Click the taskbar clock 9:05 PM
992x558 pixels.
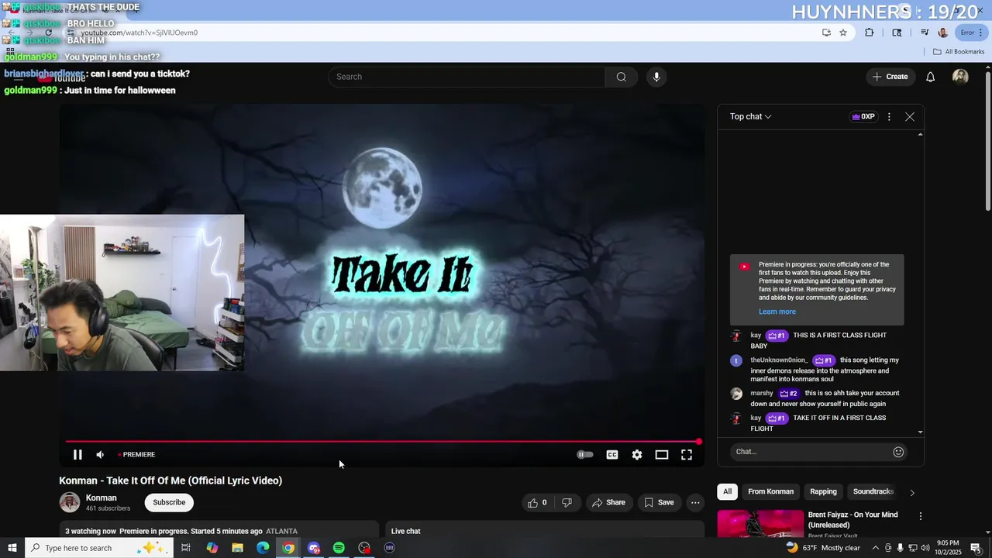(948, 548)
